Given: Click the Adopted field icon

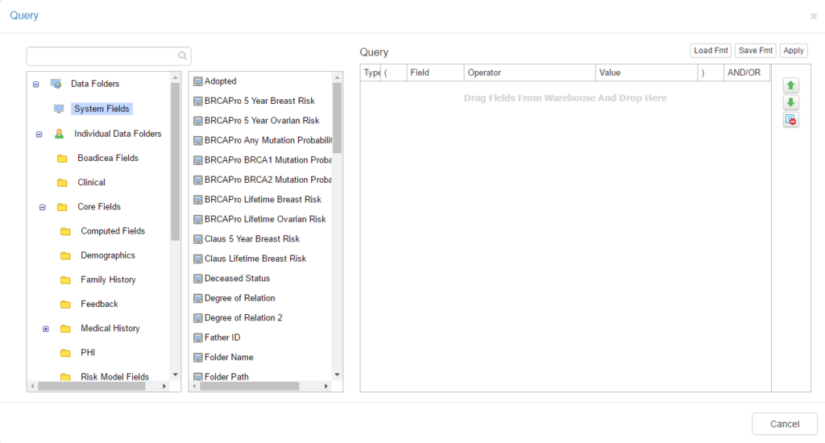Looking at the screenshot, I should (198, 81).
